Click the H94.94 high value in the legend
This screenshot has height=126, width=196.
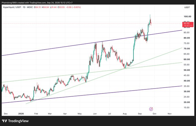pyautogui.click(x=45, y=7)
